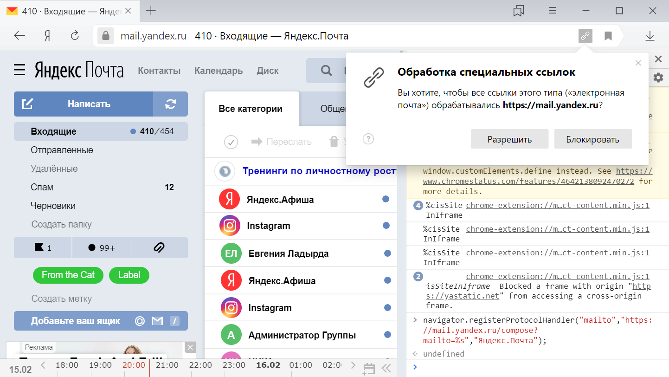Open browser downloads with the arrow icon
Viewport: 669px width, 377px height.
tap(650, 36)
